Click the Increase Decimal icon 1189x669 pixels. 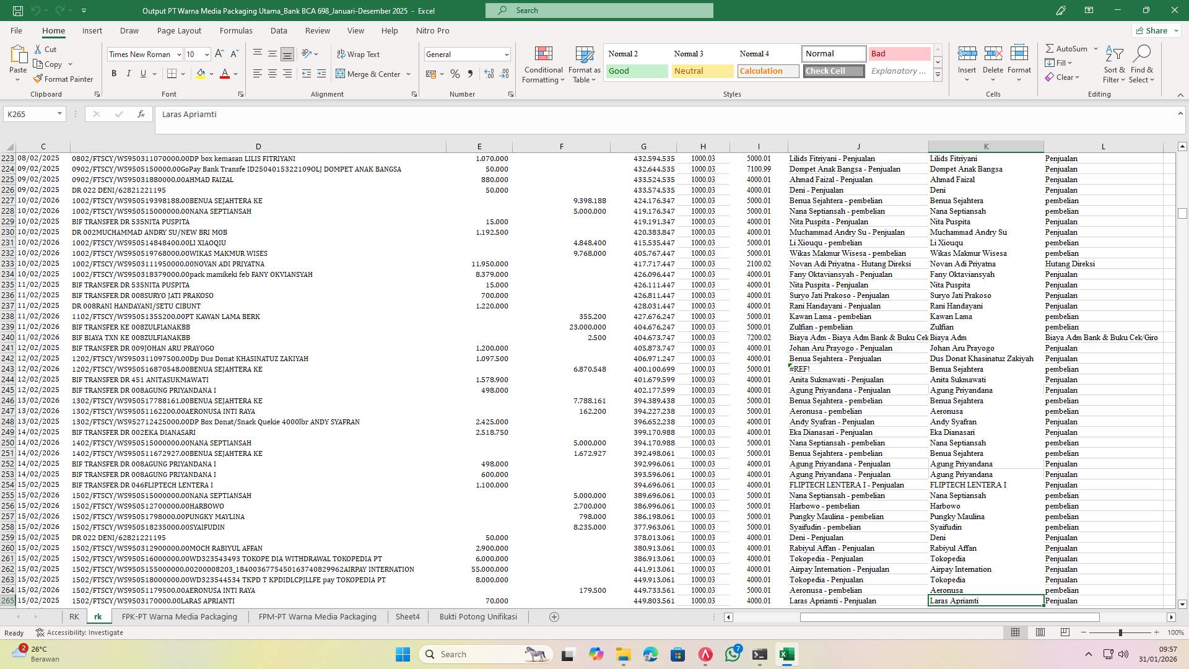489,73
